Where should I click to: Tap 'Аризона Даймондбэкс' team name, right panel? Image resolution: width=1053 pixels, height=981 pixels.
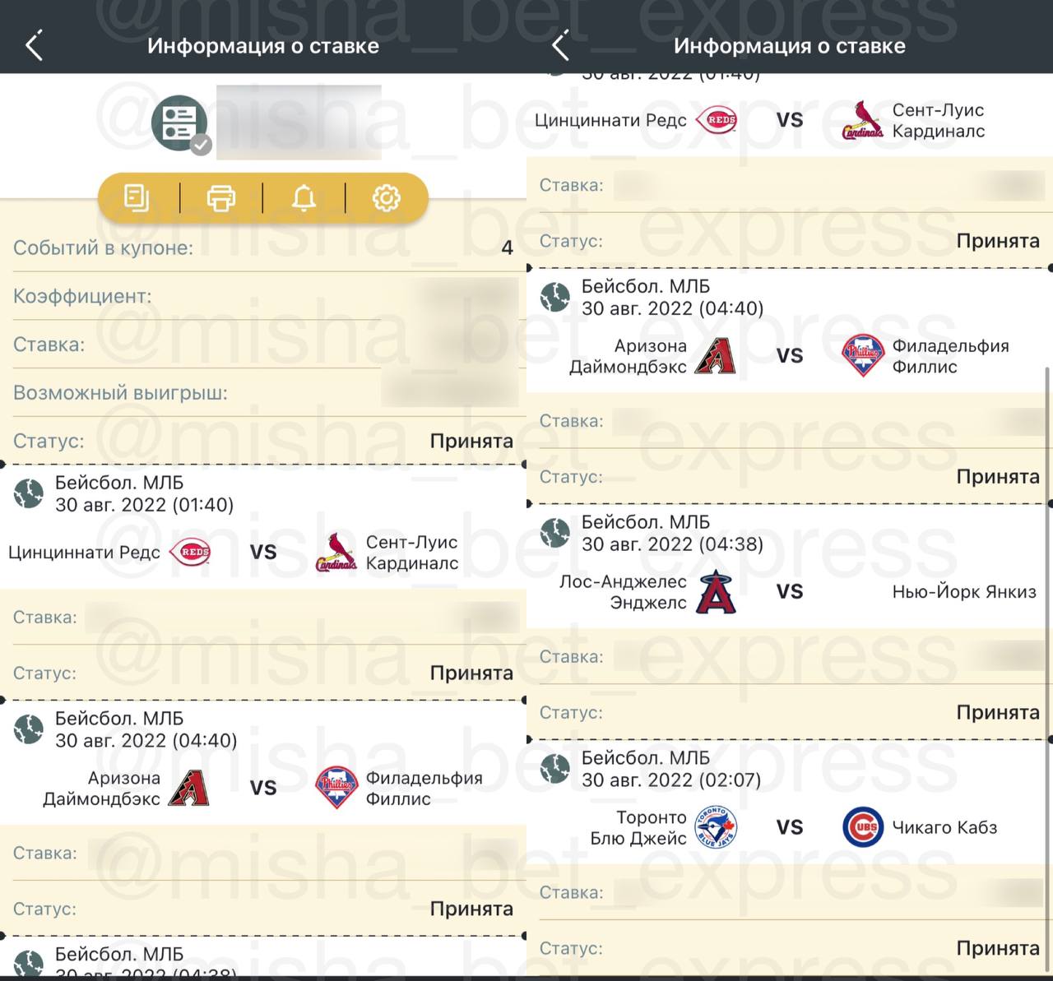point(628,356)
